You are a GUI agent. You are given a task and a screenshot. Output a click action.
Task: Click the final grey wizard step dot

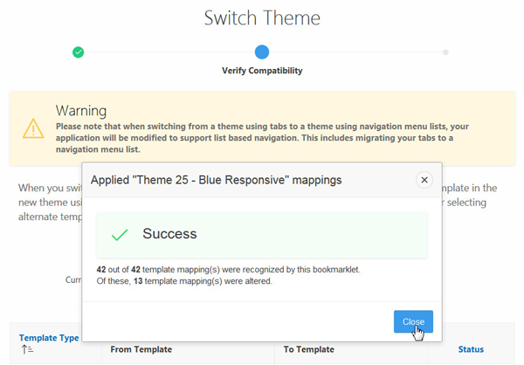point(445,52)
